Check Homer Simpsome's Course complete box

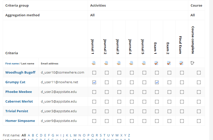(x=199, y=121)
